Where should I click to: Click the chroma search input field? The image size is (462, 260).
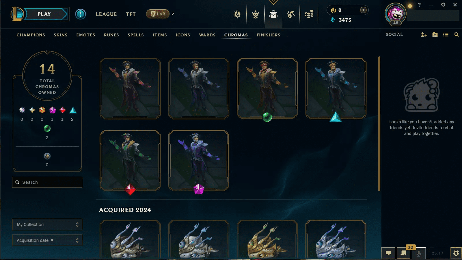pyautogui.click(x=47, y=182)
